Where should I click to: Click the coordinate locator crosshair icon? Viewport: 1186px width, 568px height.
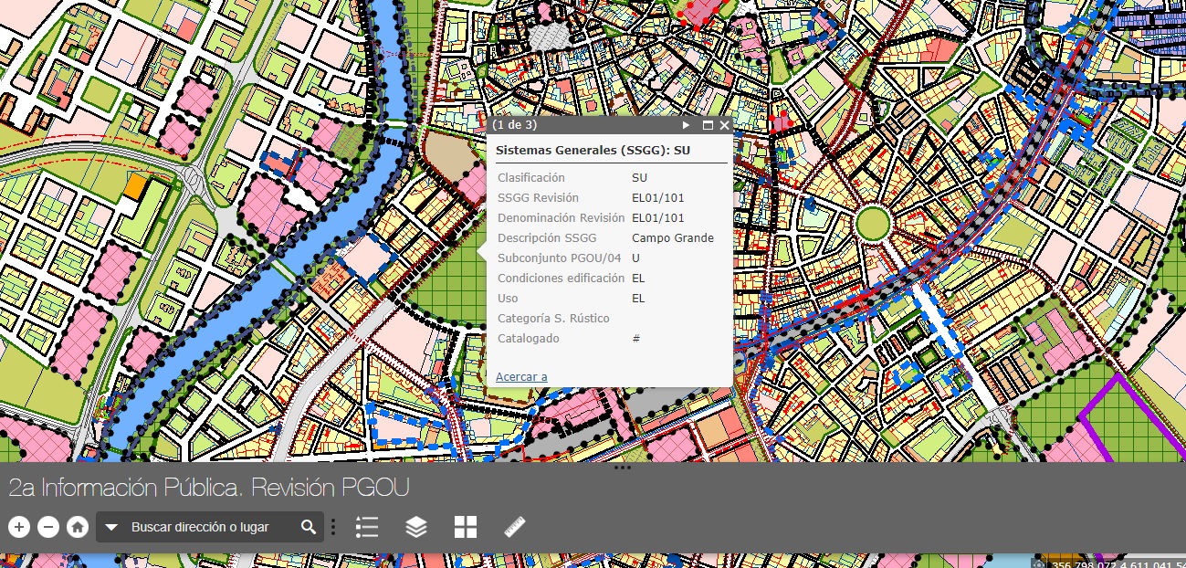coord(1038,563)
